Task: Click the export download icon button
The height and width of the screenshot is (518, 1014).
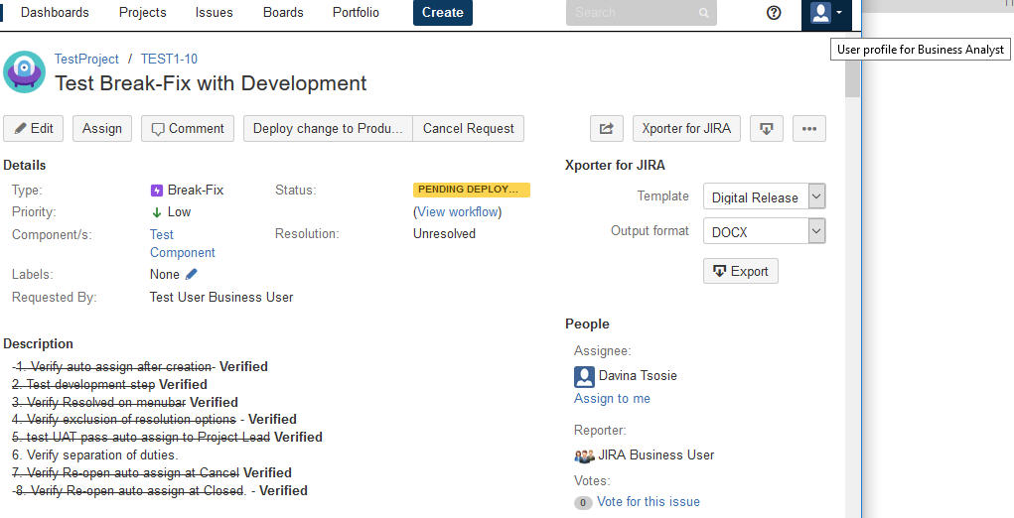Action: (767, 129)
